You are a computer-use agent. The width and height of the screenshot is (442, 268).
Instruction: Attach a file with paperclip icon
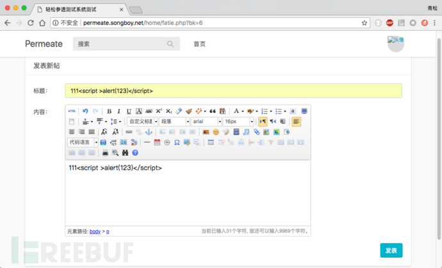pyautogui.click(x=256, y=131)
